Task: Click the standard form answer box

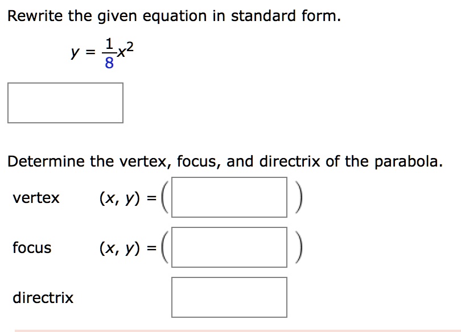Action: point(65,103)
